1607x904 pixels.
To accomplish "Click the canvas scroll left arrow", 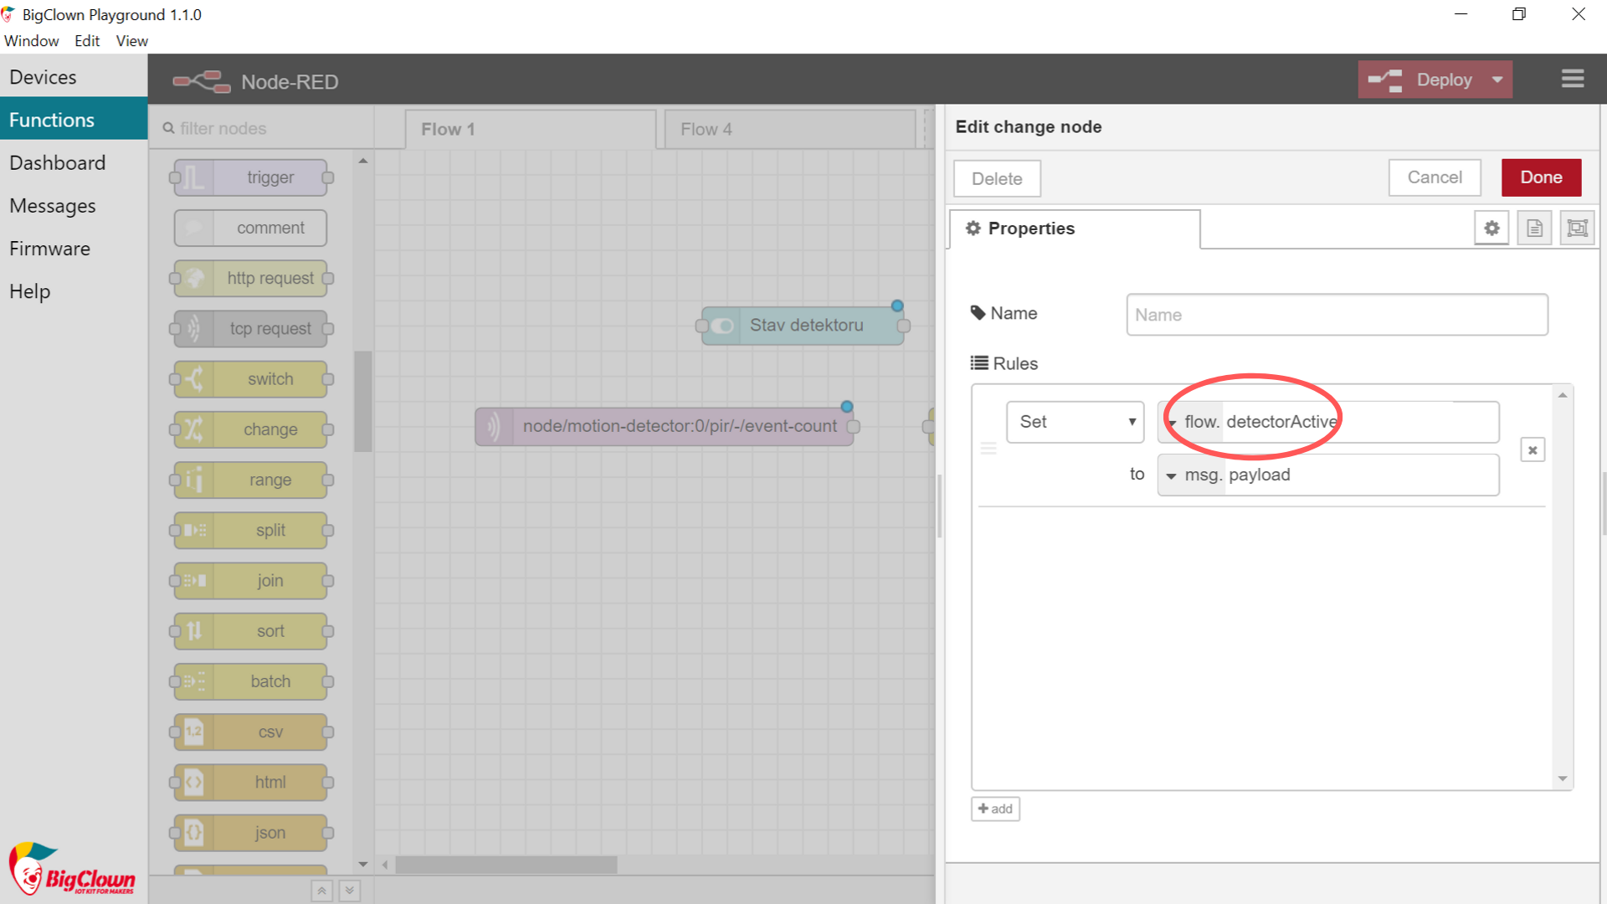I will (x=384, y=865).
